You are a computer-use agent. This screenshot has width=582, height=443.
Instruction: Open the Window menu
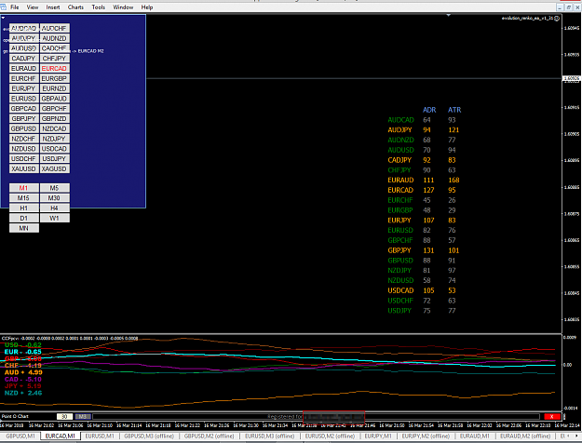123,7
